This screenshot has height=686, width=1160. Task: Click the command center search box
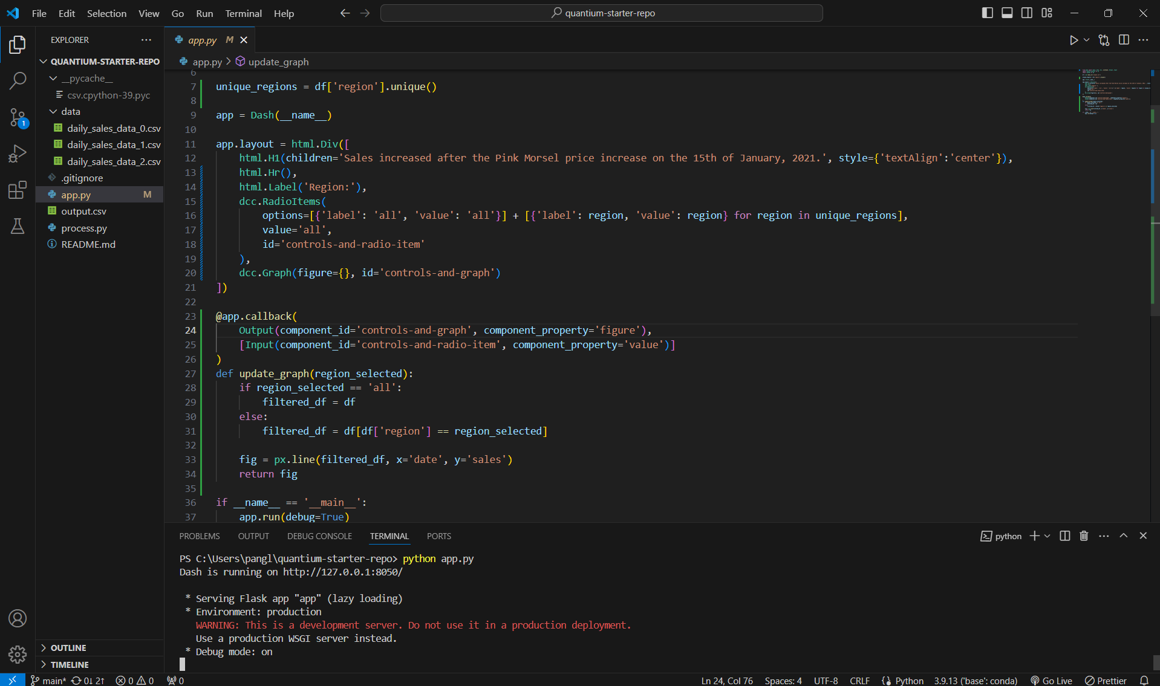(602, 13)
